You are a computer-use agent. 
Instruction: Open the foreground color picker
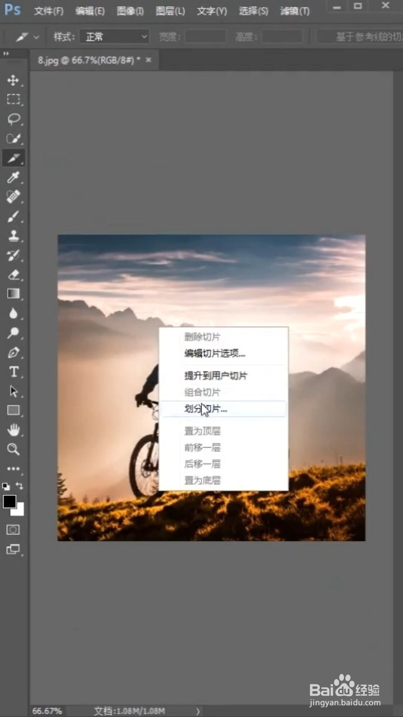tap(9, 501)
